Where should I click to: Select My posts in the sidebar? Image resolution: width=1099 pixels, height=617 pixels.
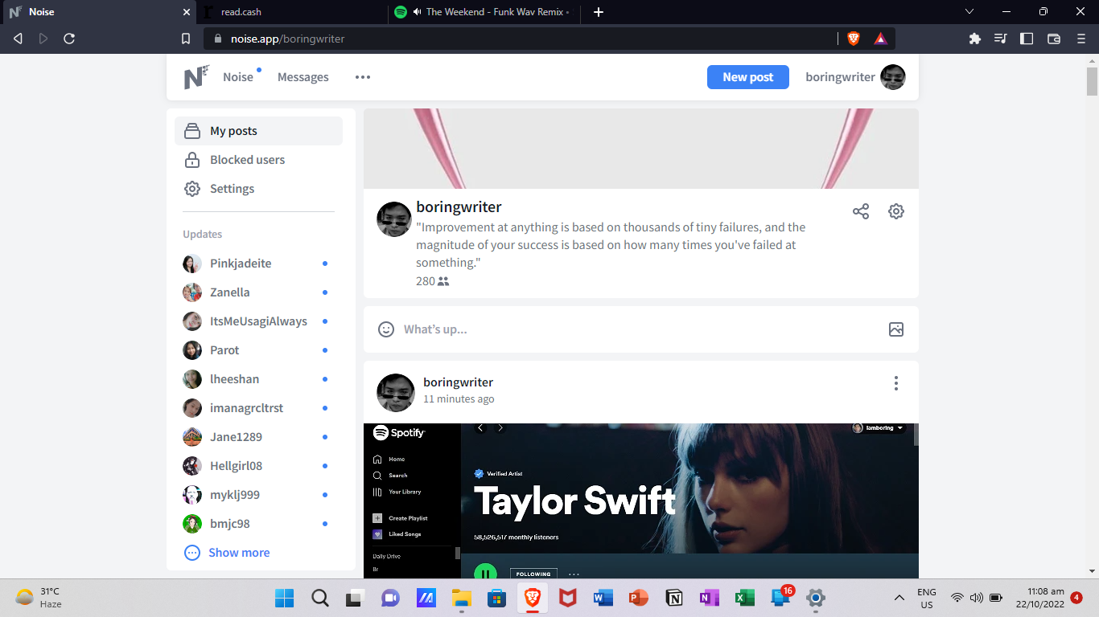258,131
